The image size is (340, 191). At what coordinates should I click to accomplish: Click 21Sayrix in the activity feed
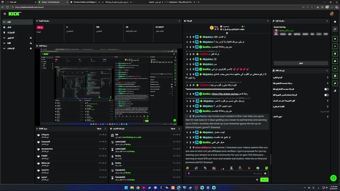[x=45, y=135]
